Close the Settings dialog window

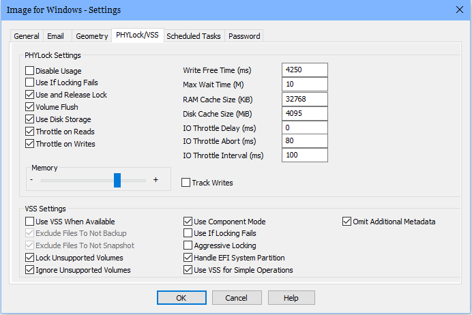[460, 10]
